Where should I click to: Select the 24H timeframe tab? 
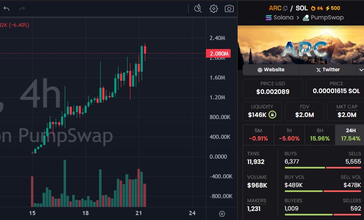pyautogui.click(x=350, y=134)
